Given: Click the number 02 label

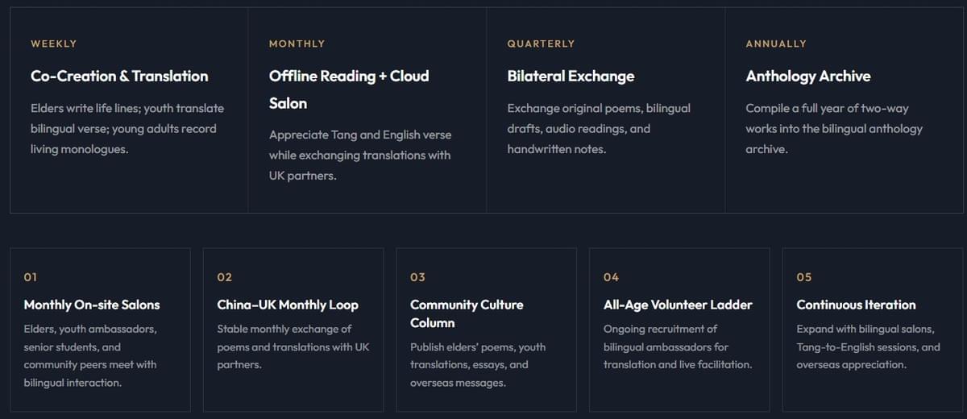Looking at the screenshot, I should click(225, 277).
